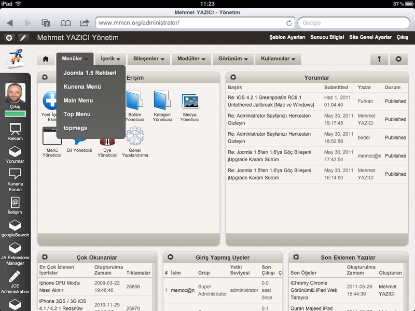Open the Çok Okunanlar panel gear icon
The image size is (415, 311).
point(45,257)
